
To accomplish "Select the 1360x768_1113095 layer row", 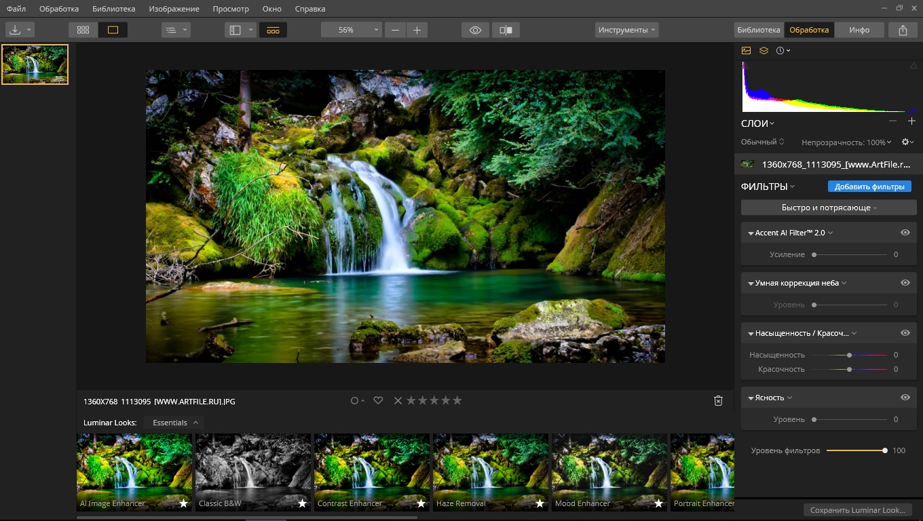I will (x=829, y=164).
